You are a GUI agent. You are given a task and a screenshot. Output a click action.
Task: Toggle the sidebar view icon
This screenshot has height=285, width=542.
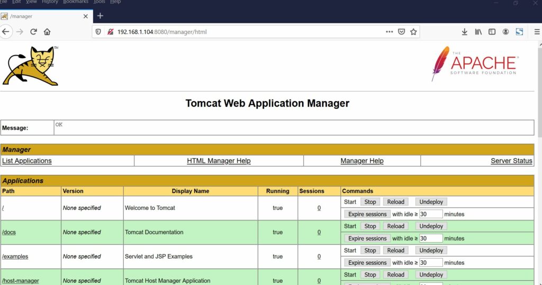click(492, 32)
